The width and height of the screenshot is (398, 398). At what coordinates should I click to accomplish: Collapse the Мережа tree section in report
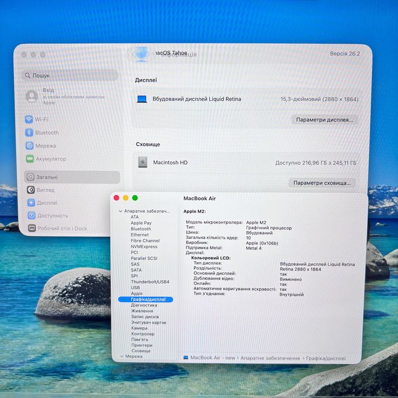click(122, 356)
